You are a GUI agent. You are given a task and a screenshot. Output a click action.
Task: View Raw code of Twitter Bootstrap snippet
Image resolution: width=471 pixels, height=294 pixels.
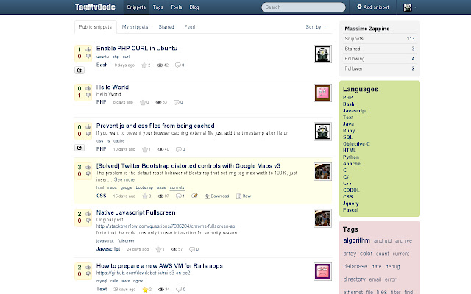click(244, 196)
